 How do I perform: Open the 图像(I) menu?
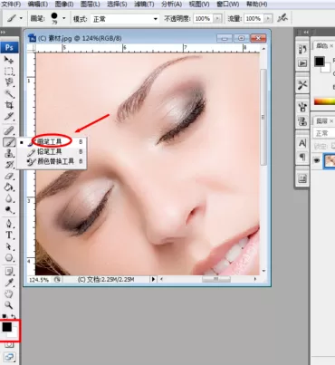point(64,5)
